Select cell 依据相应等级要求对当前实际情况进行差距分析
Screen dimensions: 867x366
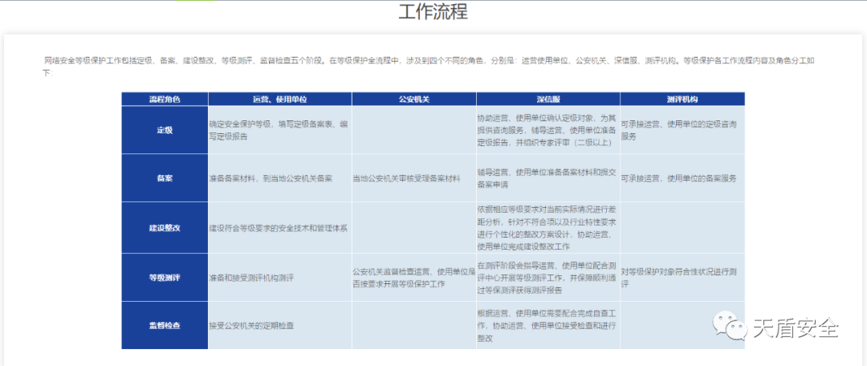point(548,228)
